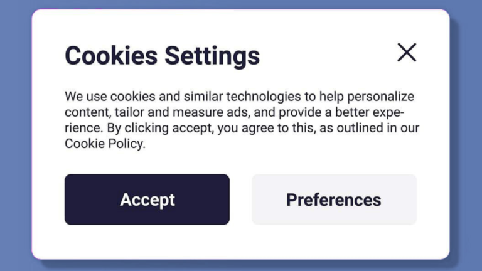Image resolution: width=482 pixels, height=271 pixels.
Task: Agree to cookies using the dark Accept button
Action: click(147, 199)
